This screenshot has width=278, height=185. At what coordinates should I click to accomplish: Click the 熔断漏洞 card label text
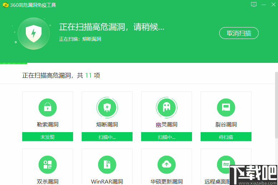click(107, 125)
